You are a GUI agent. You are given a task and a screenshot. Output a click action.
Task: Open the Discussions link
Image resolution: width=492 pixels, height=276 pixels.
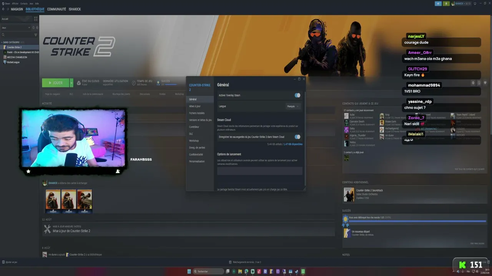click(x=145, y=94)
